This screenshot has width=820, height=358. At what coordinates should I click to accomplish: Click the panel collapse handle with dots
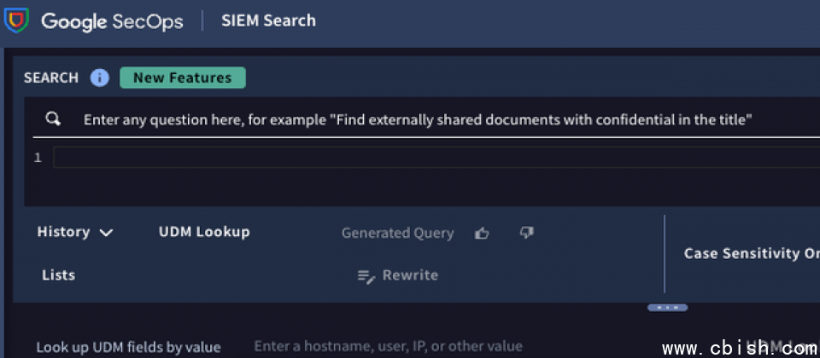(x=667, y=308)
